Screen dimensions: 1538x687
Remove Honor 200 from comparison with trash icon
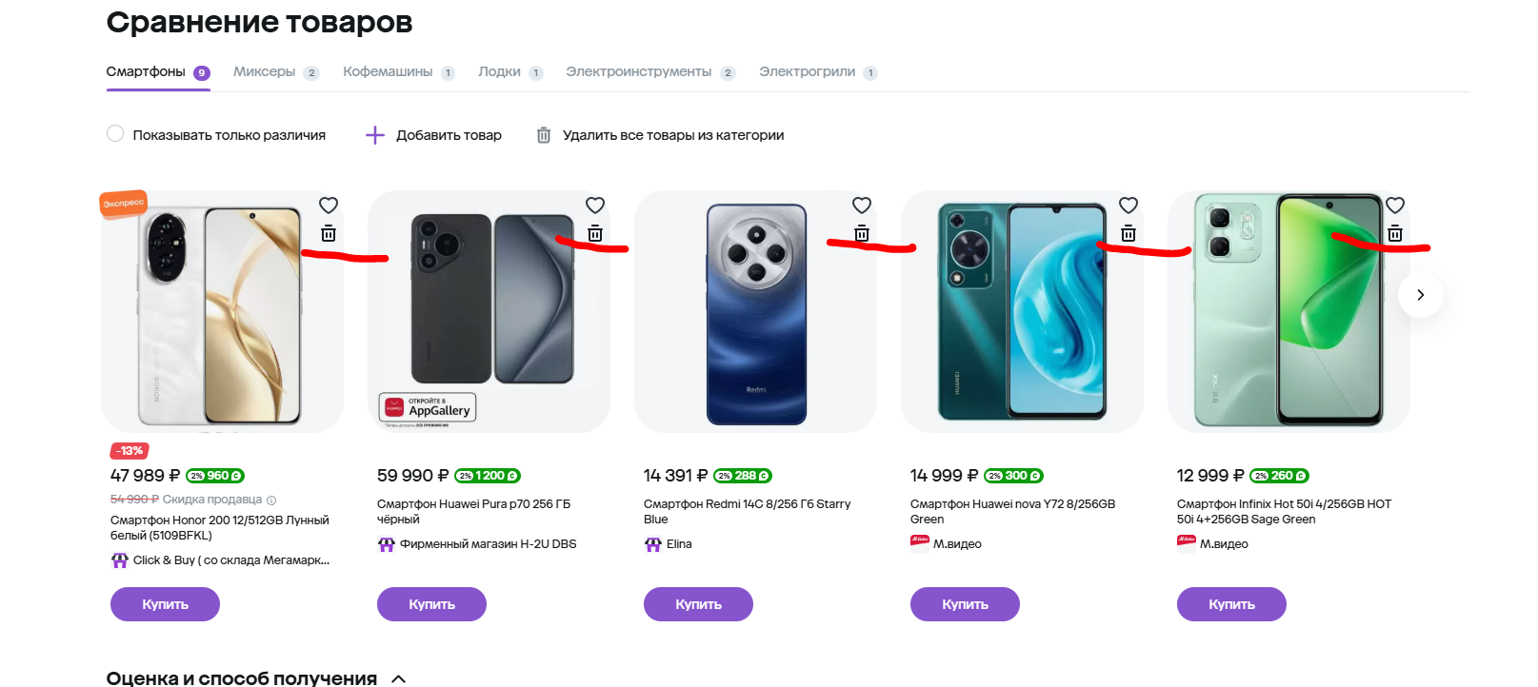click(x=329, y=233)
